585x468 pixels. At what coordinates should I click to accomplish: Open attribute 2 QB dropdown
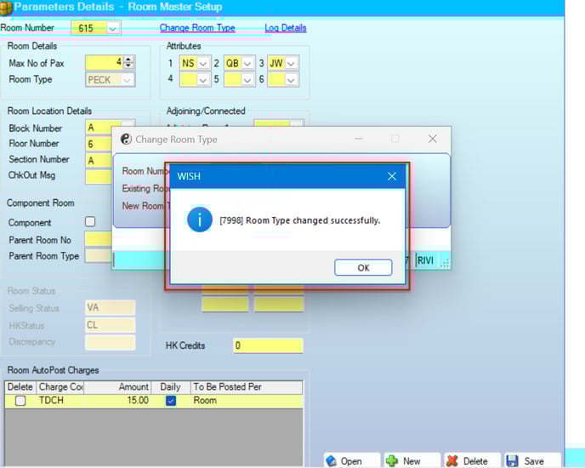tap(248, 63)
